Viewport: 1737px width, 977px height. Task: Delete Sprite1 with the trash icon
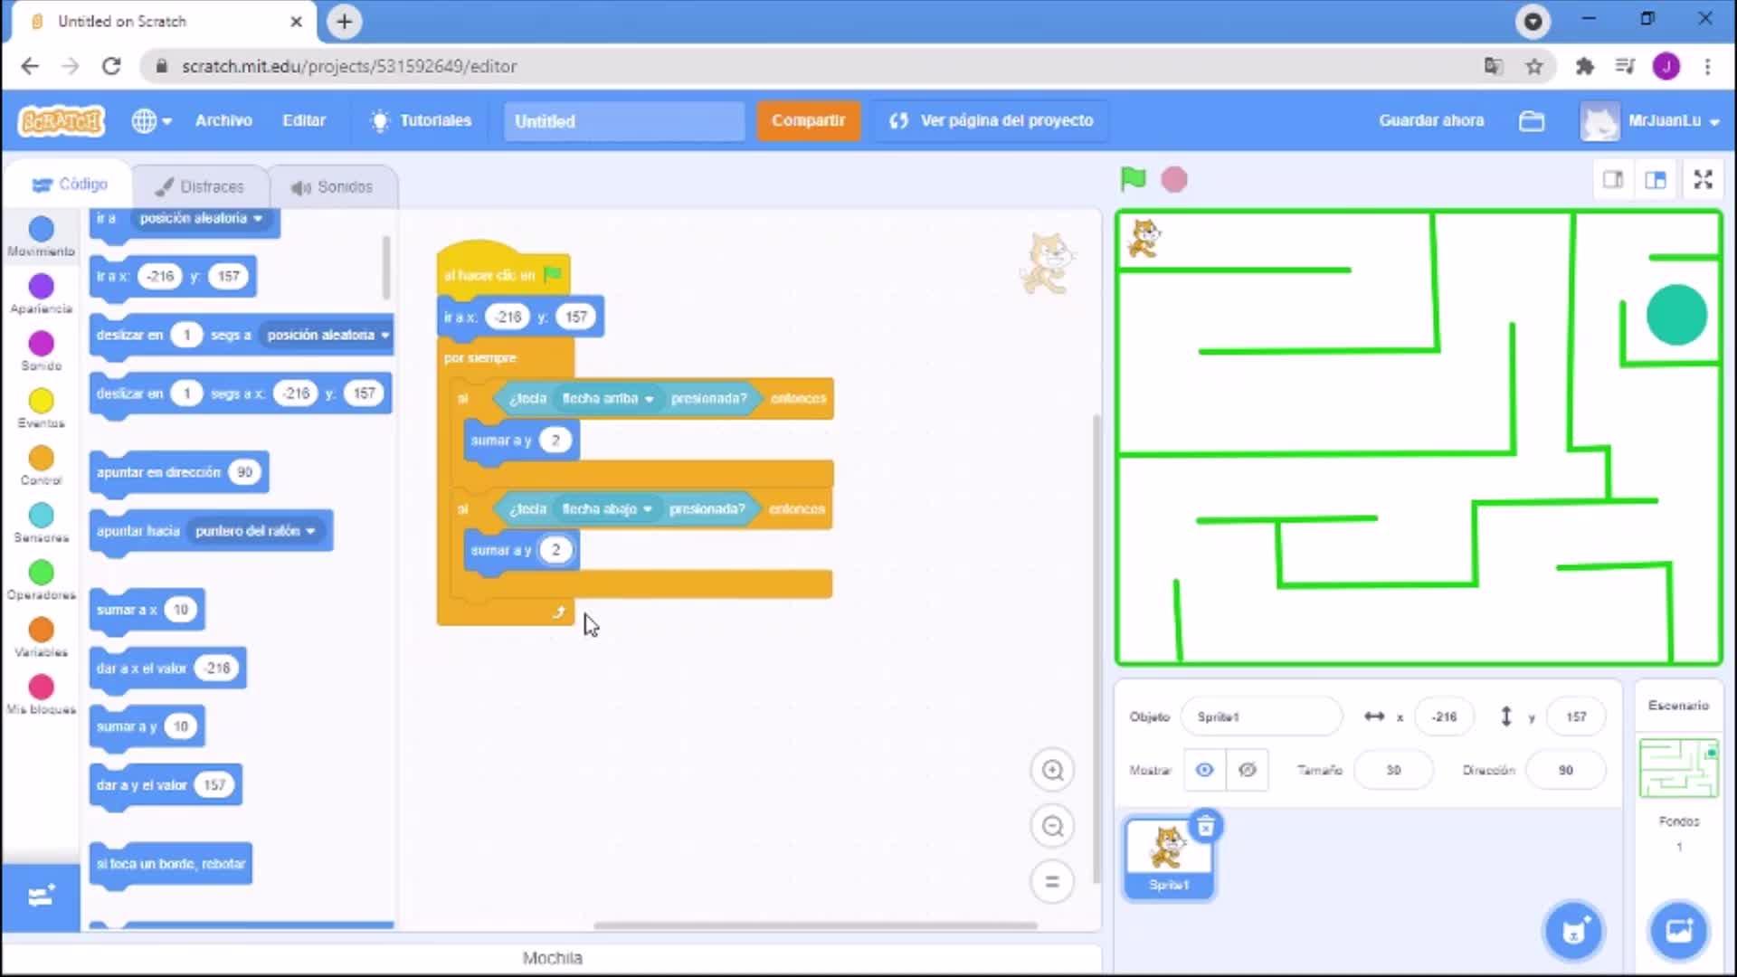click(x=1205, y=826)
